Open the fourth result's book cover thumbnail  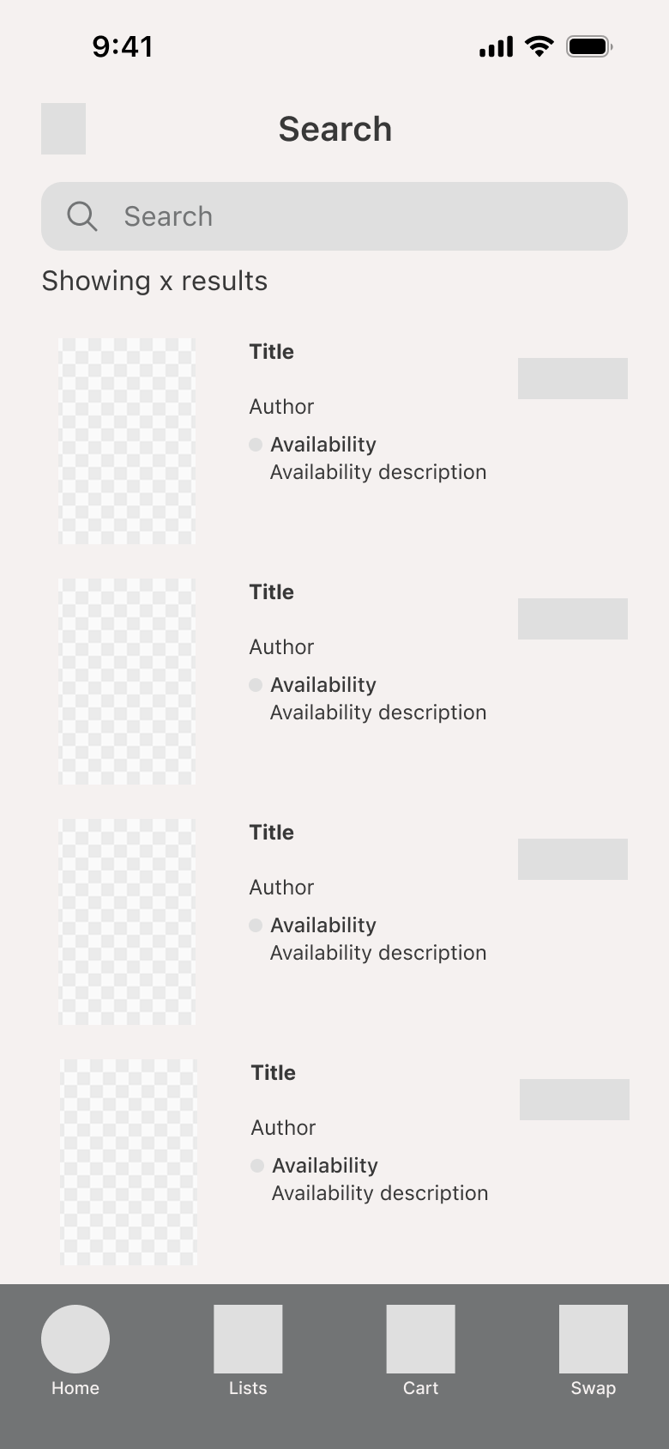[x=129, y=1162]
